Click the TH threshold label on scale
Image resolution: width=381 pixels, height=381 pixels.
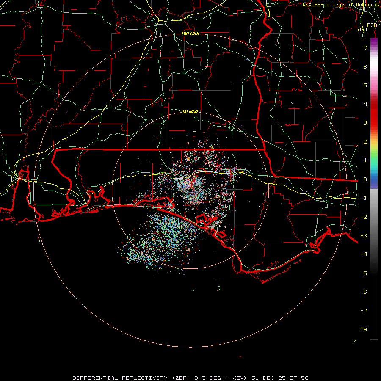click(x=364, y=330)
